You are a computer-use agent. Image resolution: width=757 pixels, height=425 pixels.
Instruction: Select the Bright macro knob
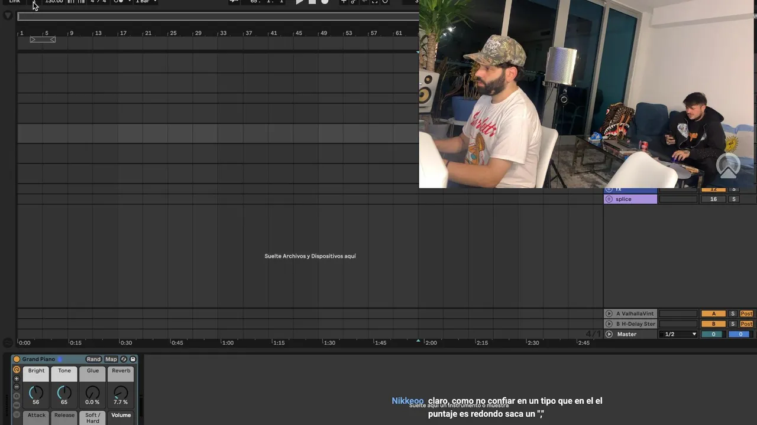click(36, 392)
